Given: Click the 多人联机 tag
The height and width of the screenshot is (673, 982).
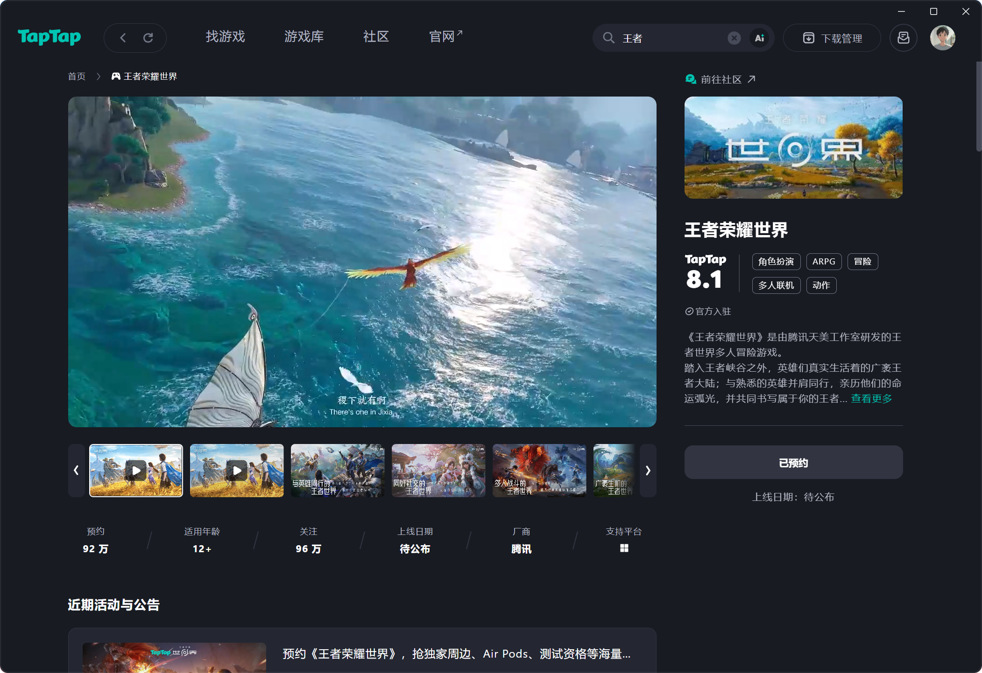Looking at the screenshot, I should [x=776, y=285].
